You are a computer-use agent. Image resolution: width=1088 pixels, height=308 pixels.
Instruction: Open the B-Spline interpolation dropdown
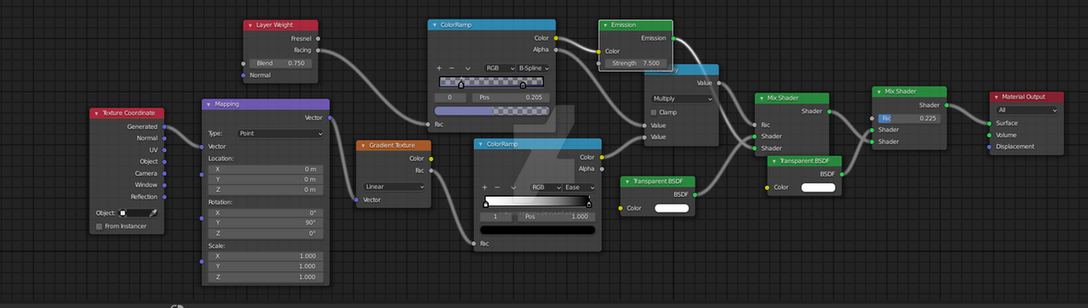tap(533, 68)
